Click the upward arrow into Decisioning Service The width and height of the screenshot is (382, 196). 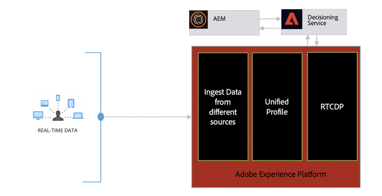[308, 41]
